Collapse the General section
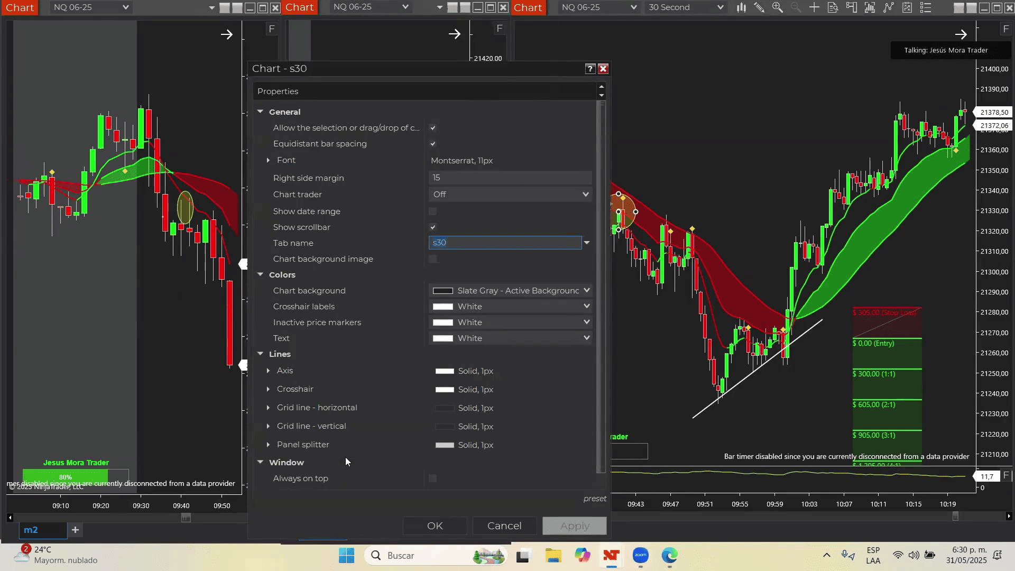Image resolution: width=1015 pixels, height=571 pixels. point(260,112)
